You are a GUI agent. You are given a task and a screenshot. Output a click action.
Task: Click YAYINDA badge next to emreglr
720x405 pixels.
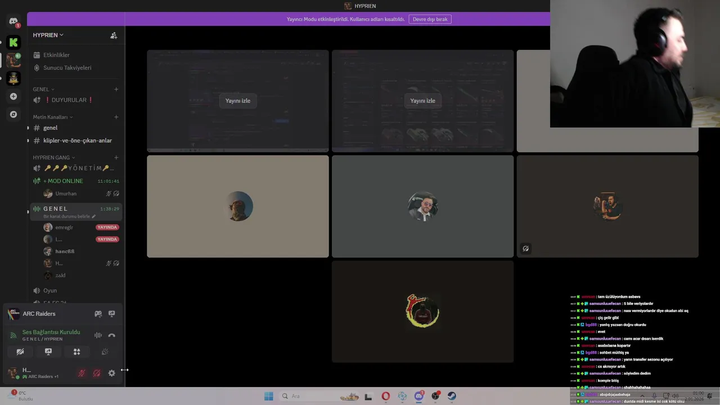(107, 227)
